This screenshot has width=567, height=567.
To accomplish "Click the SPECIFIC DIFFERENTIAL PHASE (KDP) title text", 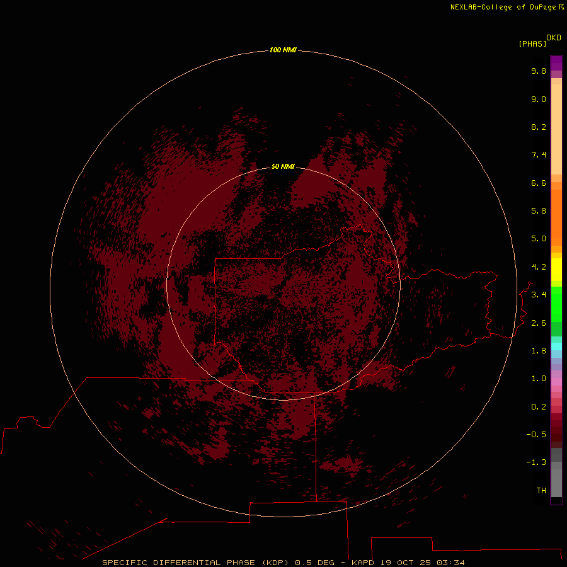I will tap(195, 563).
